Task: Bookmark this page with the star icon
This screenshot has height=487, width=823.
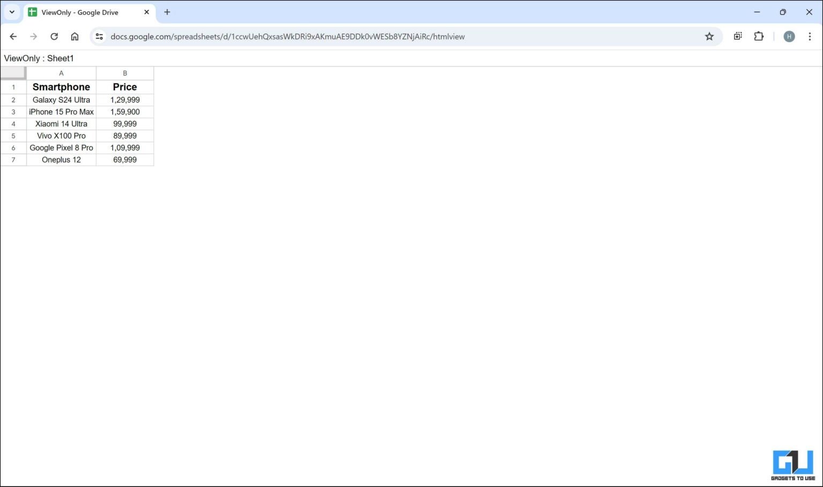Action: [x=709, y=36]
